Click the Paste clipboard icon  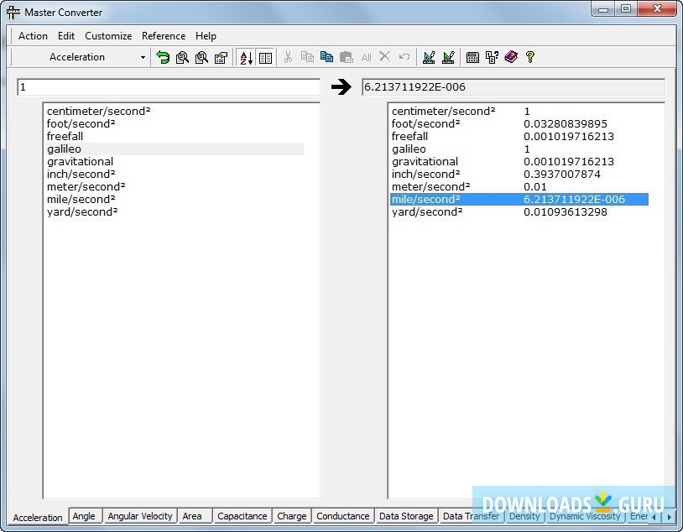click(x=347, y=57)
